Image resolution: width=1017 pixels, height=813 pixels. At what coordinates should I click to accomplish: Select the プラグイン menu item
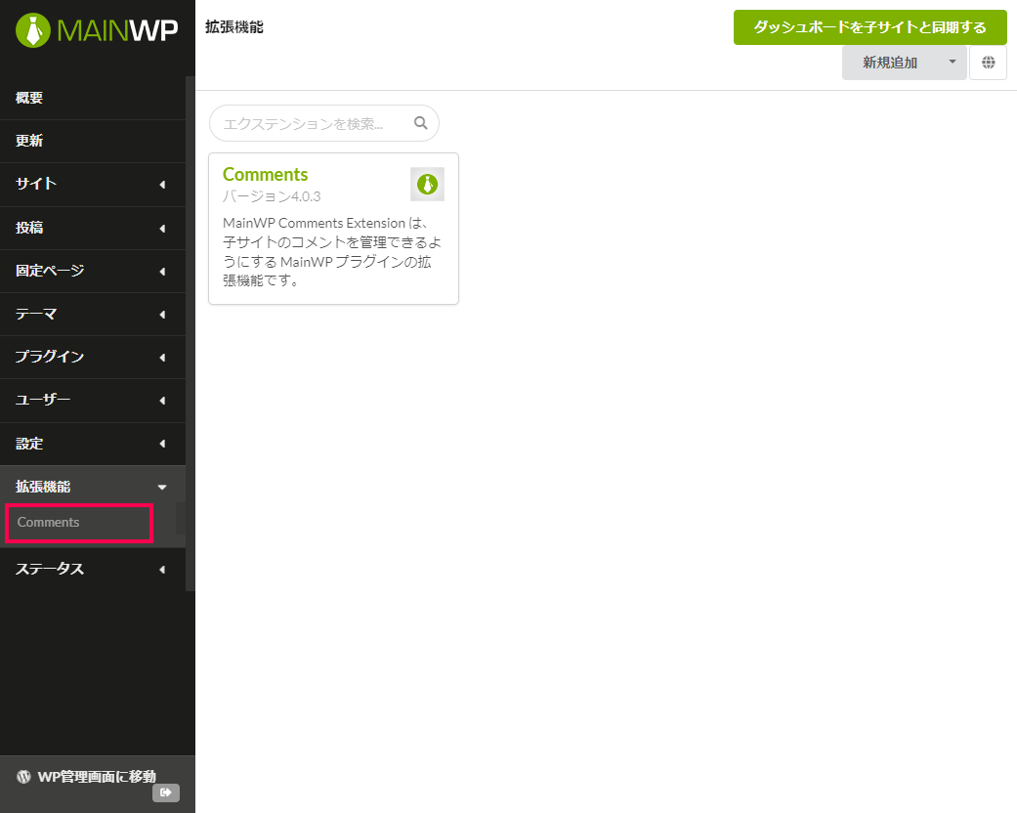(93, 357)
